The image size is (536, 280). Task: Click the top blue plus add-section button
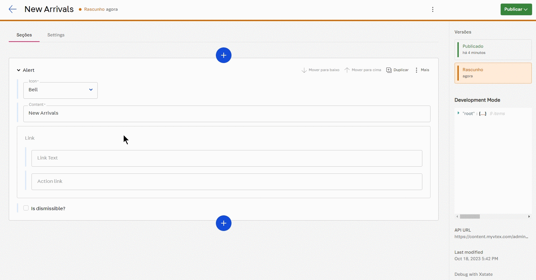(223, 55)
